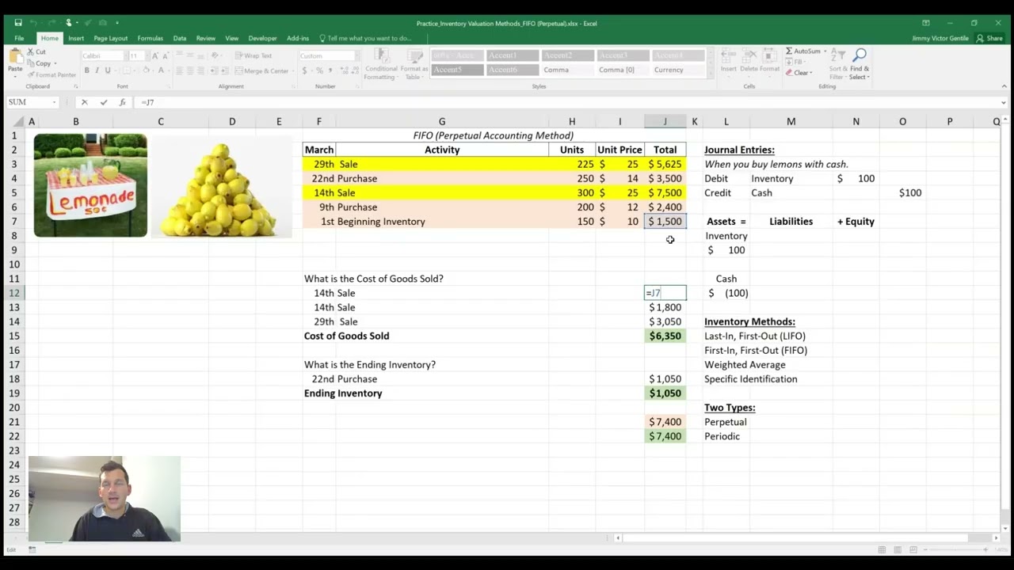This screenshot has height=570, width=1014.
Task: Toggle Underline formatting
Action: (x=108, y=70)
